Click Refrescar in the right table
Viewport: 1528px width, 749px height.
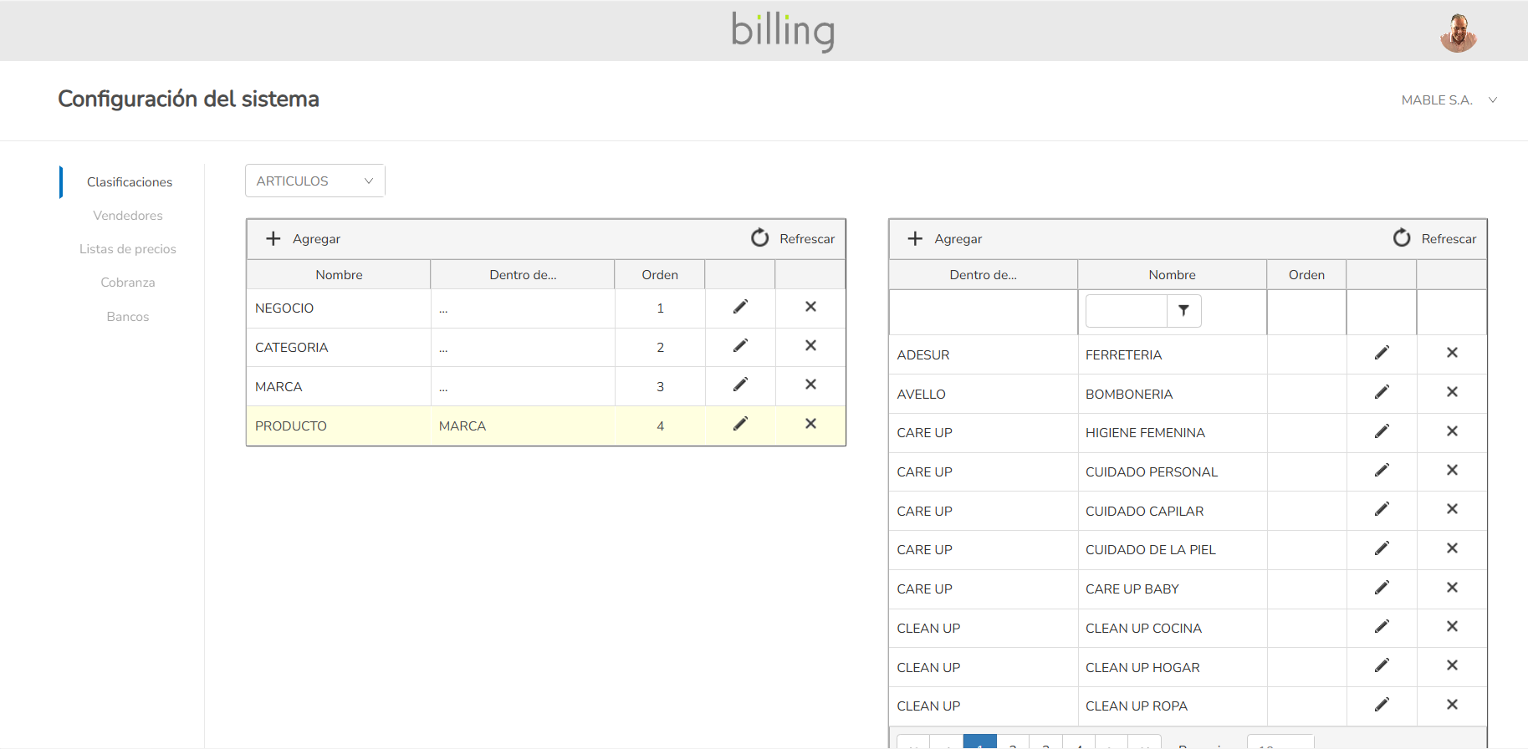click(1435, 239)
